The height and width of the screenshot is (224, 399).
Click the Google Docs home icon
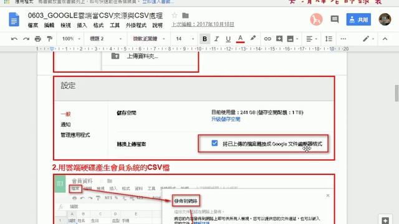(14, 19)
